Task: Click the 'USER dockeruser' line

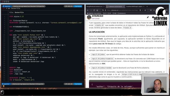Action: pyautogui.click(x=16, y=70)
